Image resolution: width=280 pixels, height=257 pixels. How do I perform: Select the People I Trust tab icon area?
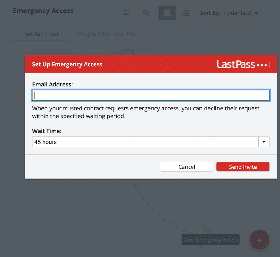[40, 34]
